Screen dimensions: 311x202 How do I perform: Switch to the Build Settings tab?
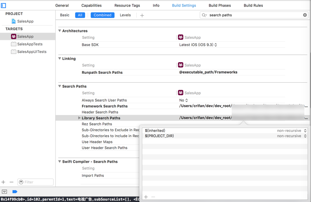(184, 5)
